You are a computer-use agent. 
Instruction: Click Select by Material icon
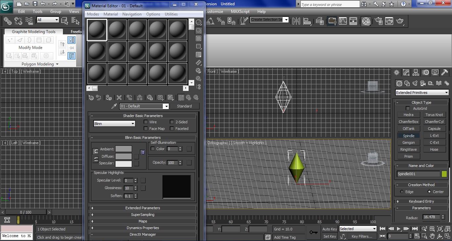pyautogui.click(x=199, y=79)
